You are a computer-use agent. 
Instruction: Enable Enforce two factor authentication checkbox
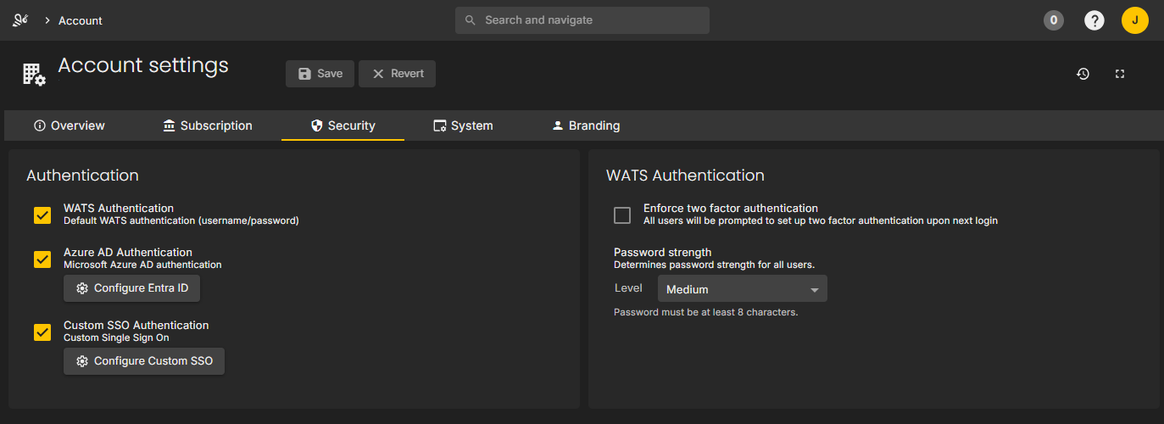click(622, 215)
